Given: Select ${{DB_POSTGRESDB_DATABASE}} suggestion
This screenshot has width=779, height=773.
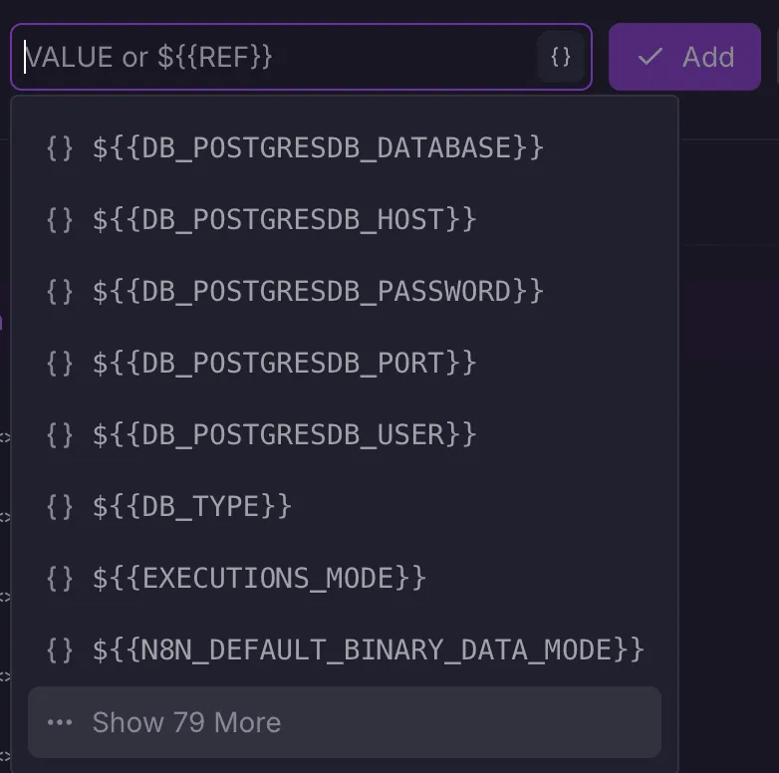Looking at the screenshot, I should 318,147.
